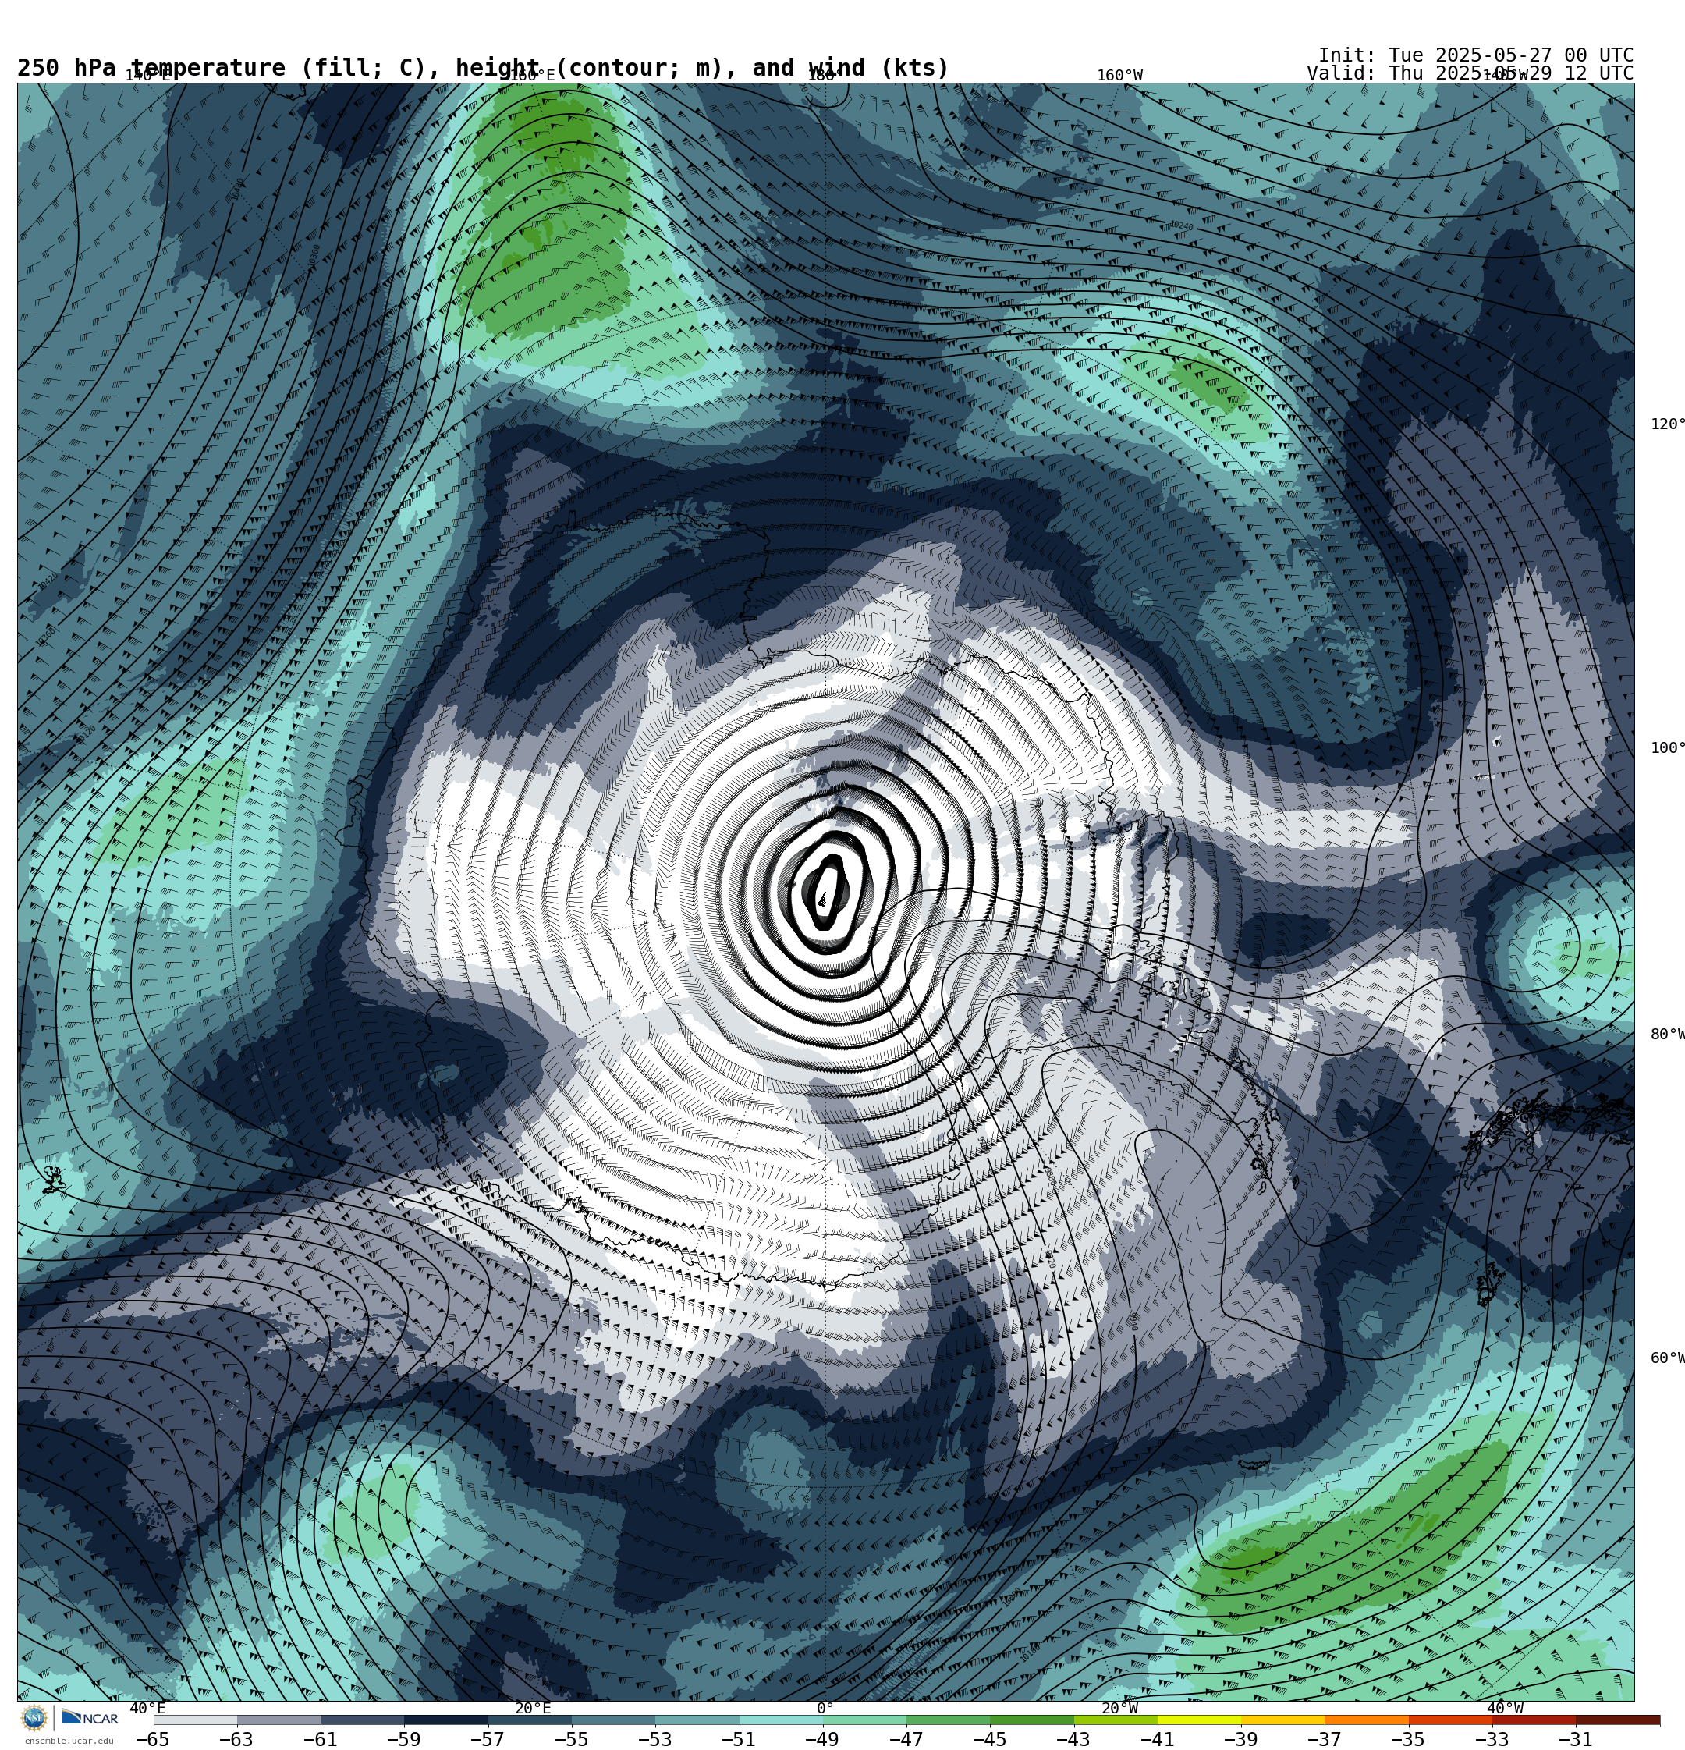Click the 0° longitude label at bottom
This screenshot has width=1685, height=1750.
(825, 1708)
